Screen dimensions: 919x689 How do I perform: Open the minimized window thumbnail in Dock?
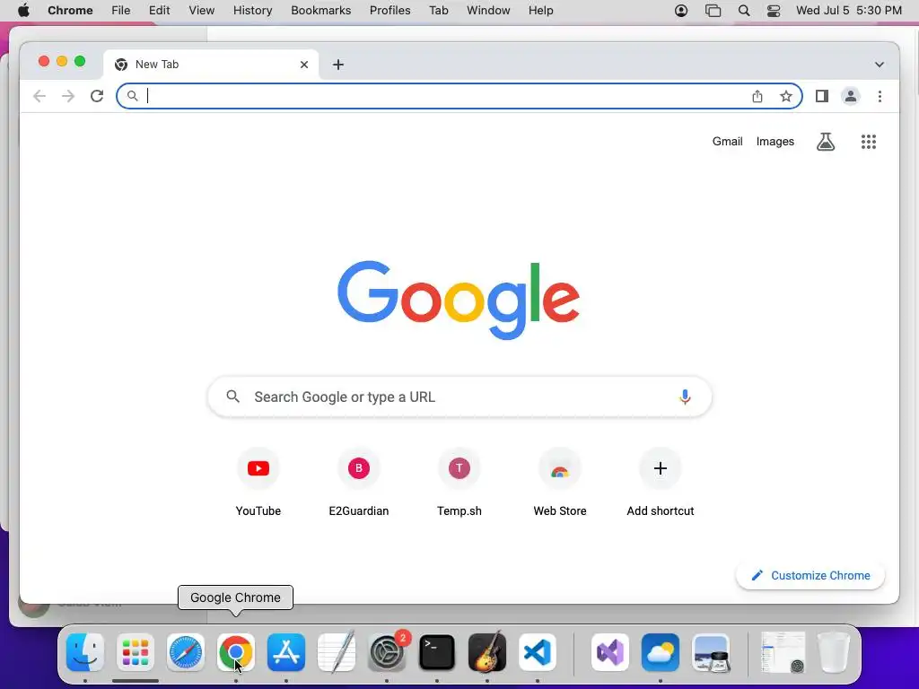point(783,652)
